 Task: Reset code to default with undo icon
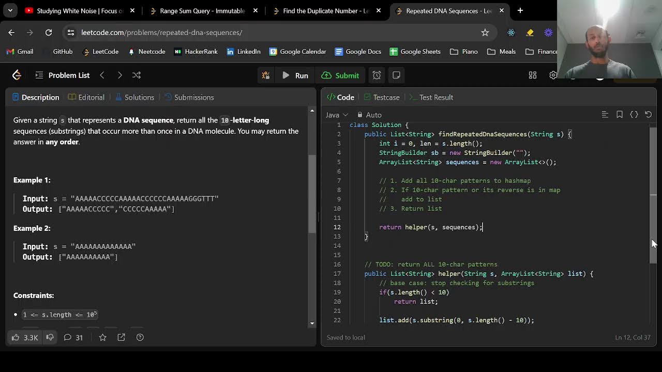click(649, 115)
